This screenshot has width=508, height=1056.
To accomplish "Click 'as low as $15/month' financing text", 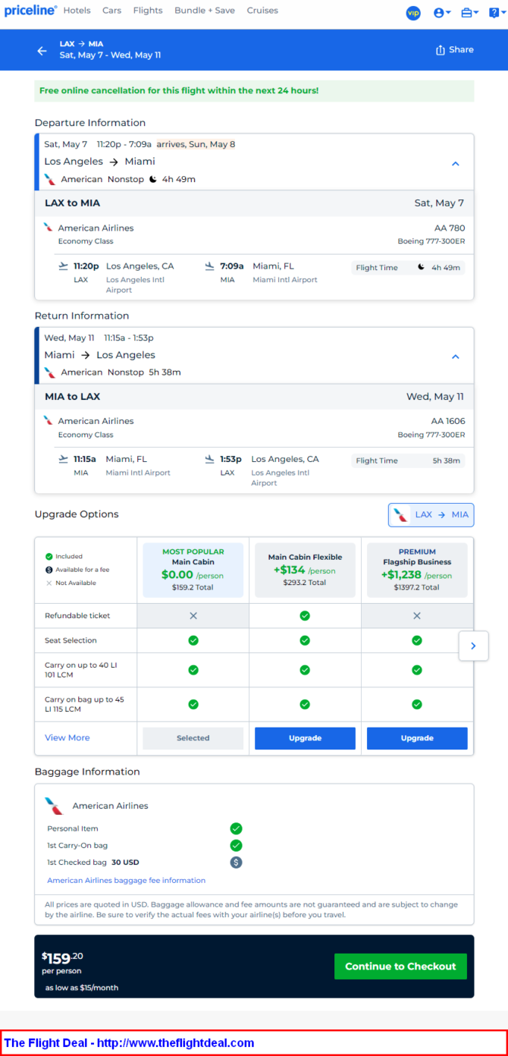I will coord(81,988).
